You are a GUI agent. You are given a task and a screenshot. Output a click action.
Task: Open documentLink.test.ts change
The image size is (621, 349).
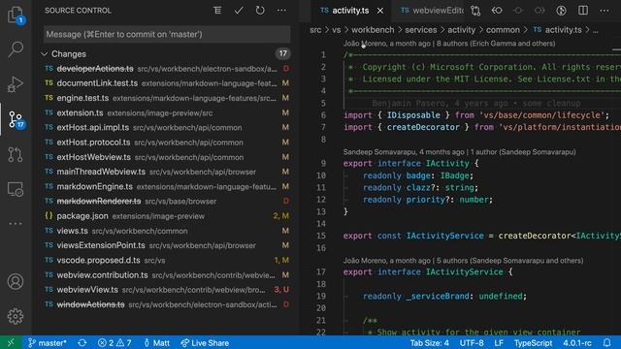(x=166, y=83)
